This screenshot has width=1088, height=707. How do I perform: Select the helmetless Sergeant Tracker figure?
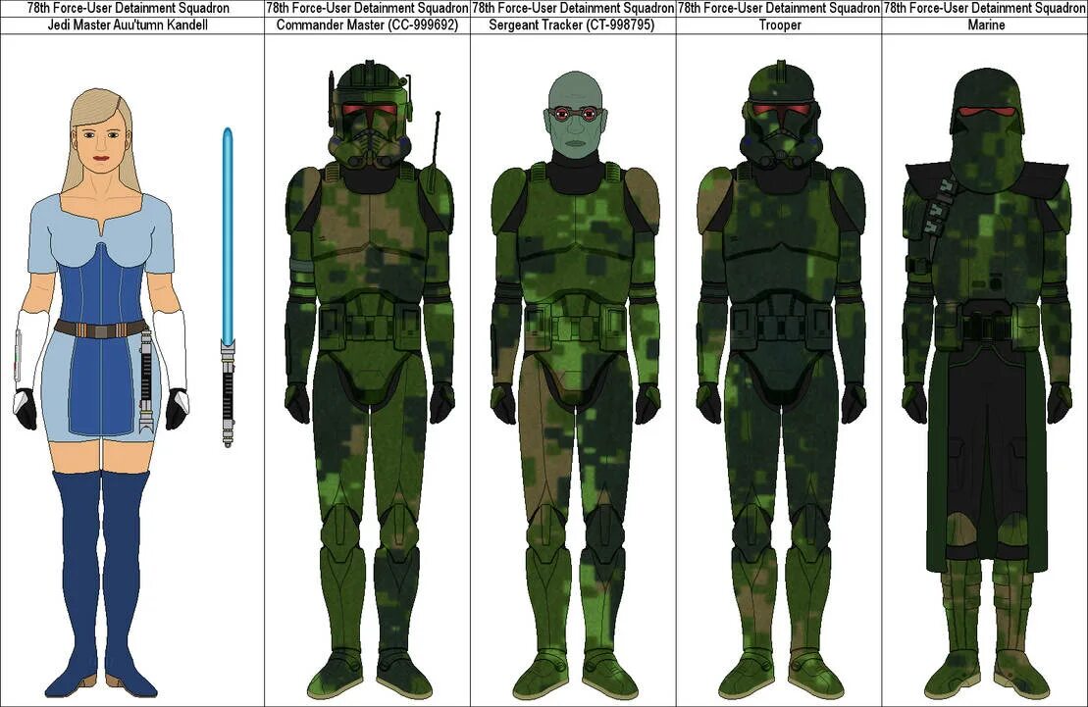[x=575, y=385]
